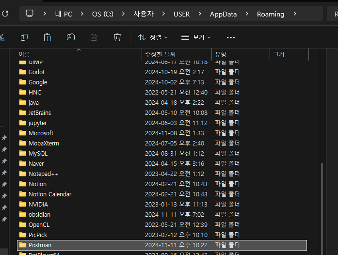Open the 정렬 sort dropdown

(x=153, y=37)
